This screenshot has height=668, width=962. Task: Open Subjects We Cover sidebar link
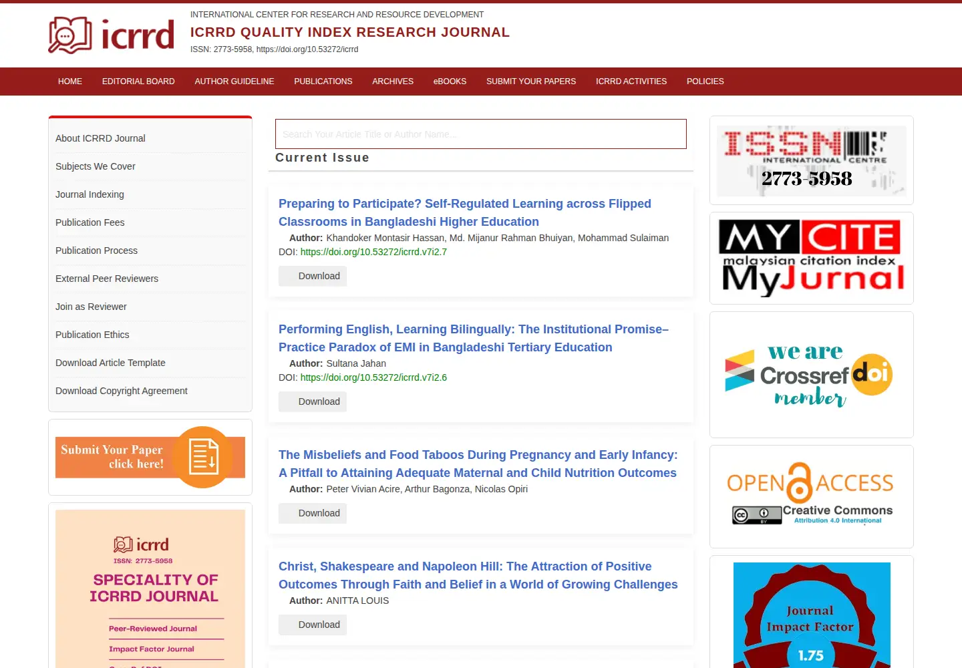pos(96,166)
